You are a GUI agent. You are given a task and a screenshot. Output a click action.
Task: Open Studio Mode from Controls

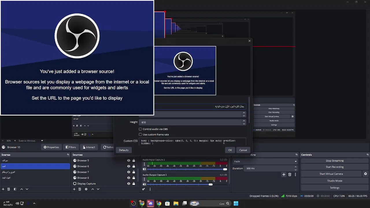pyautogui.click(x=335, y=181)
